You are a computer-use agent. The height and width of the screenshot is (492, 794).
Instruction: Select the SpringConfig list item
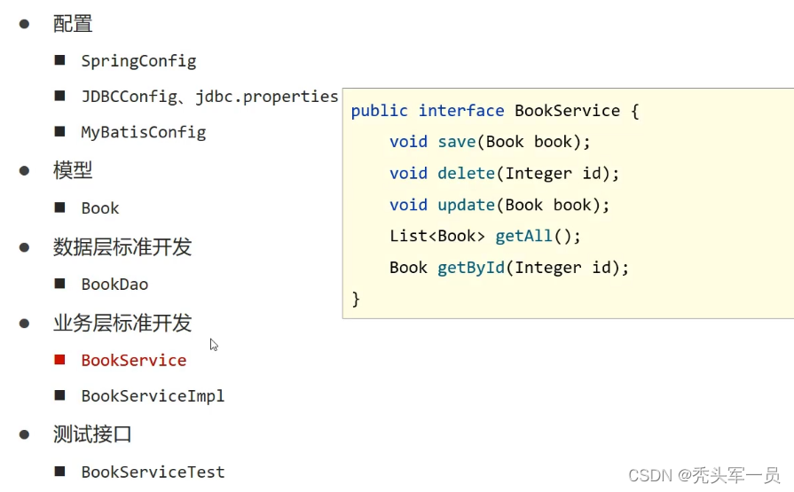tap(138, 61)
